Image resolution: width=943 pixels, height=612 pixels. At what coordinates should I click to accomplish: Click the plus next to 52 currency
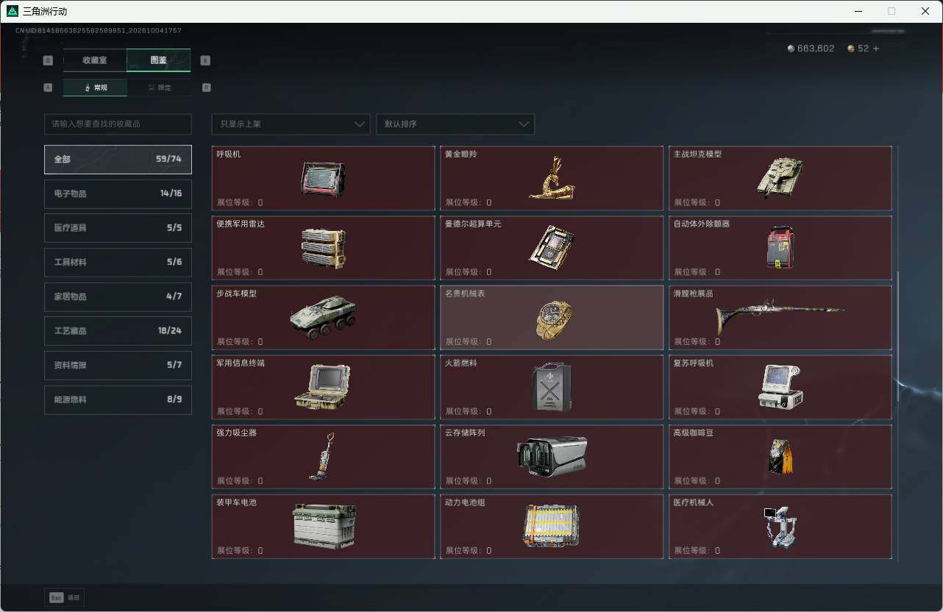[875, 49]
